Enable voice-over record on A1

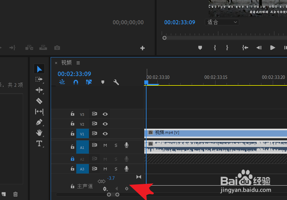[127, 145]
